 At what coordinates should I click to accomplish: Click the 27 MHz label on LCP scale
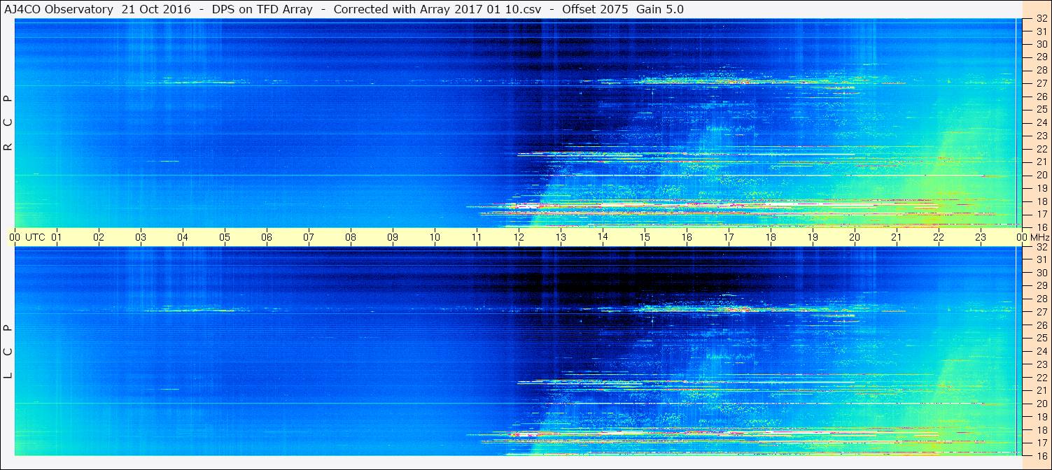[1042, 312]
